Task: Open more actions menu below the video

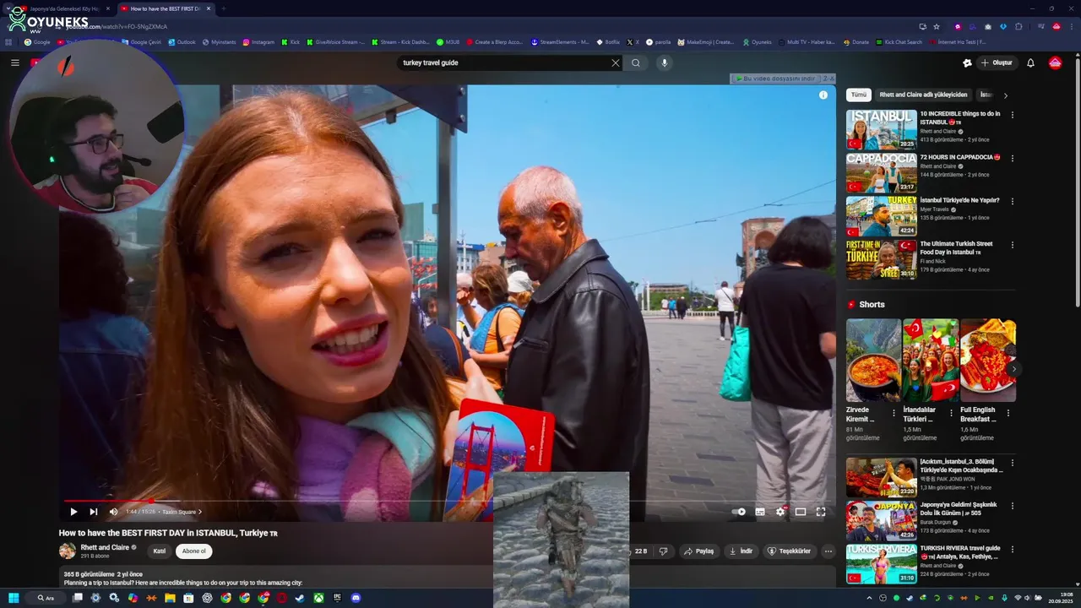Action: (x=828, y=551)
